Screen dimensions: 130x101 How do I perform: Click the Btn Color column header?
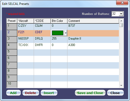click(x=59, y=21)
